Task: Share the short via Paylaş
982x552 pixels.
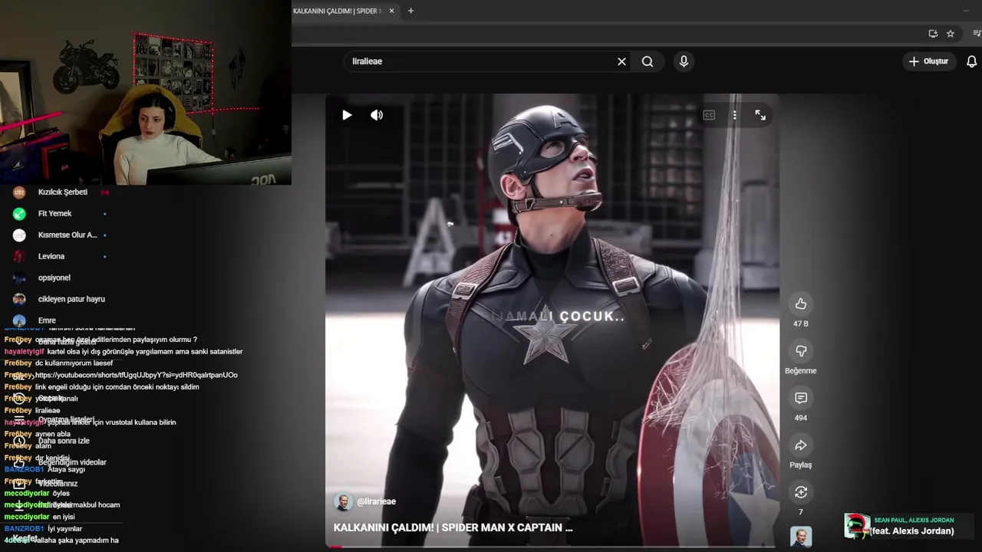Action: 801,445
